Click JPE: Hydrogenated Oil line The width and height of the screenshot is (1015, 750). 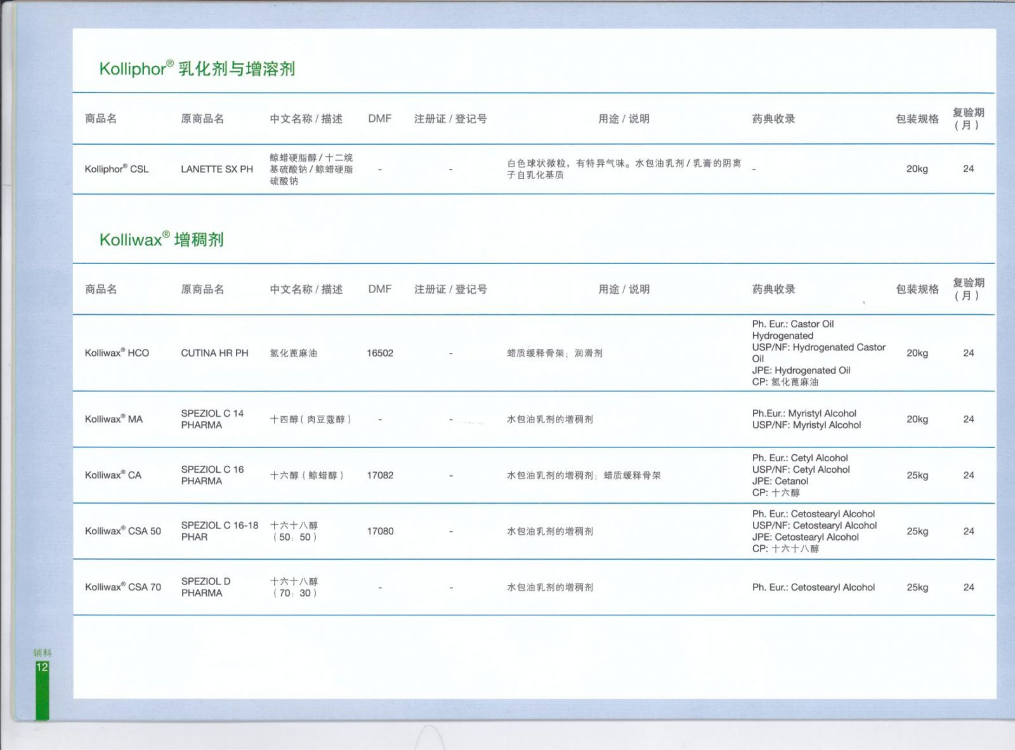tap(801, 371)
